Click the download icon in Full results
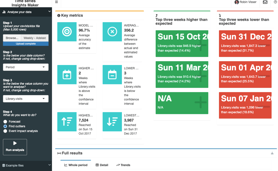278x171 pixels. click(272, 153)
